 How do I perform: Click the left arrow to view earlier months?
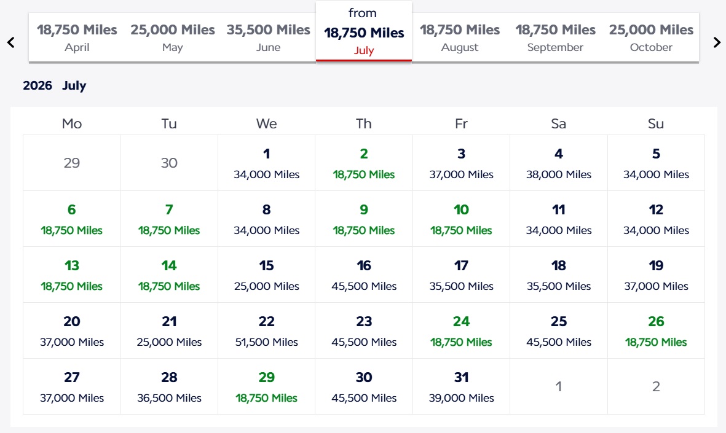pos(10,42)
